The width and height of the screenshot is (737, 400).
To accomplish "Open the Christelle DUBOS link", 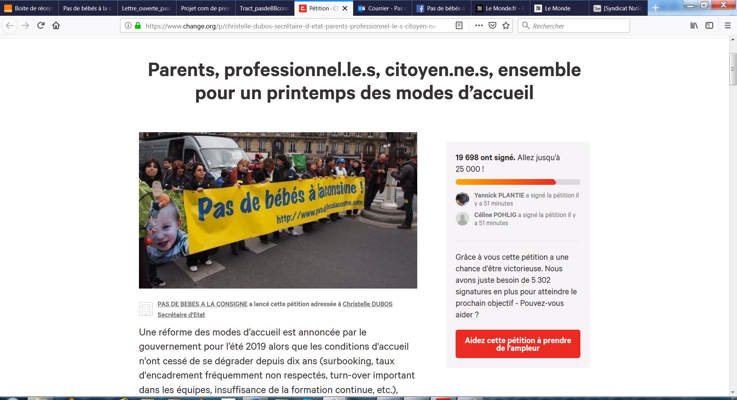I will pyautogui.click(x=367, y=304).
